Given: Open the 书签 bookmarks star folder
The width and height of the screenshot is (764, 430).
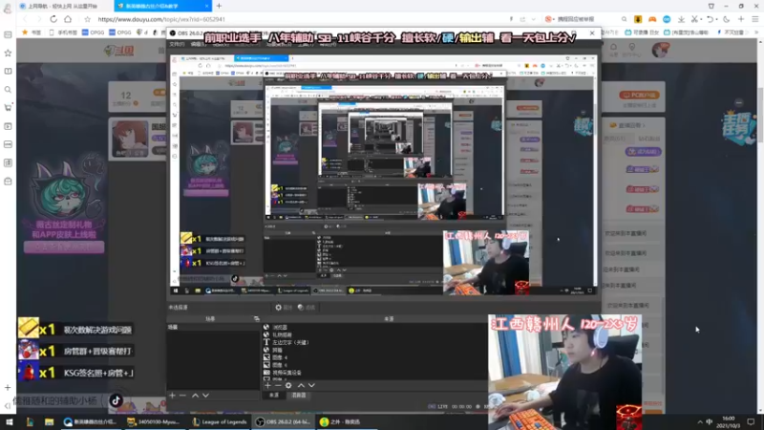Looking at the screenshot, I should click(x=32, y=32).
